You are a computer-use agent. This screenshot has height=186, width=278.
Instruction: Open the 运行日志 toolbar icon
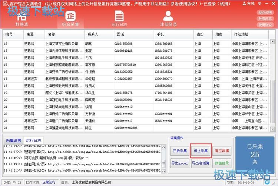[x=119, y=19]
